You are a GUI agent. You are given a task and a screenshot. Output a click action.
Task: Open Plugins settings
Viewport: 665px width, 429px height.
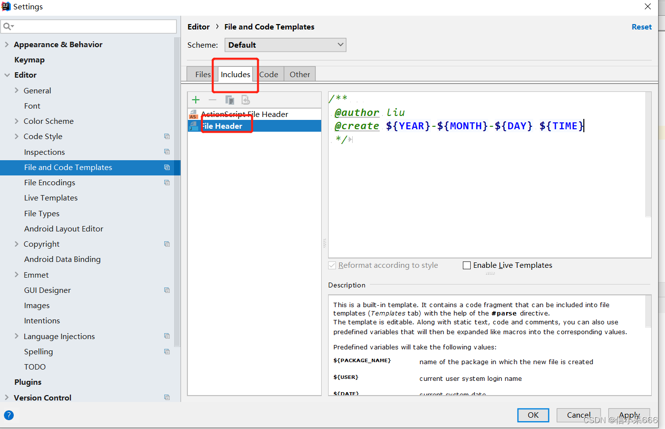click(x=28, y=382)
